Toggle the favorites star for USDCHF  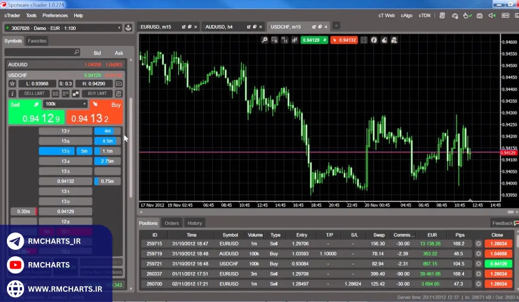12,84
